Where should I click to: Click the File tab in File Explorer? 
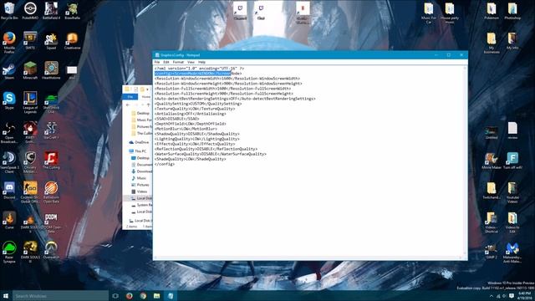pos(130,97)
